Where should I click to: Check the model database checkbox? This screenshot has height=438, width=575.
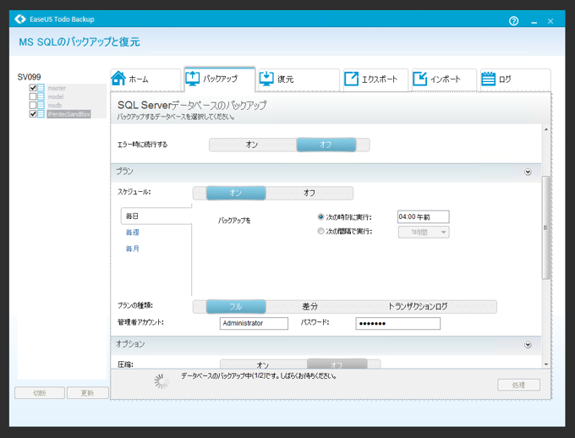[33, 97]
